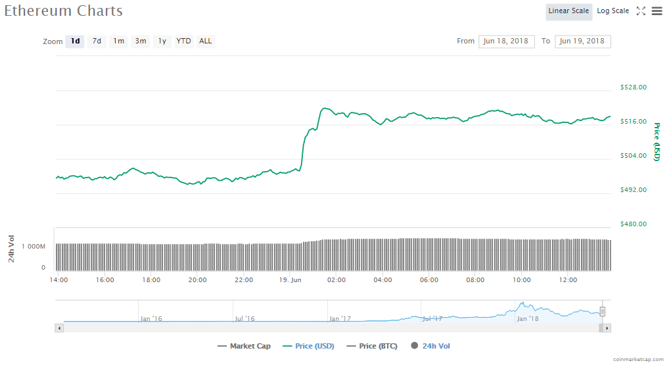Toggle the Market Cap series in legend

(x=241, y=346)
